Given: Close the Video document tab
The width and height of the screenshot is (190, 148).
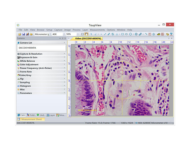Looking at the screenshot, I should coord(172,38).
